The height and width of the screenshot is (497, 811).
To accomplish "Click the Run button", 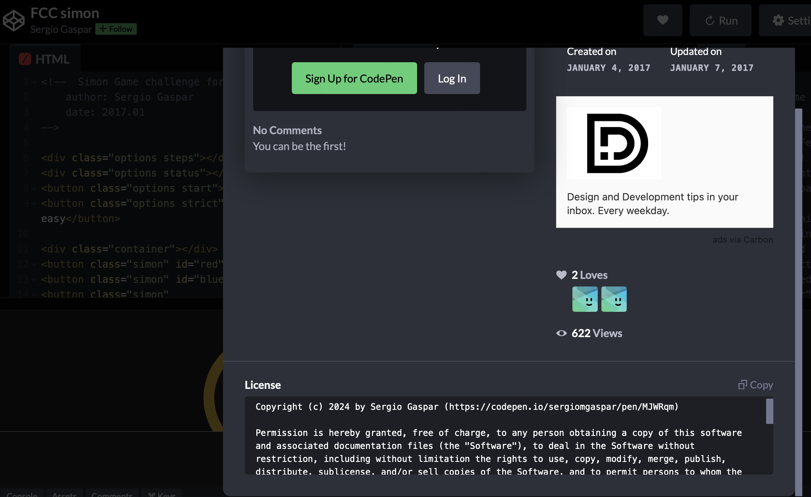I will pyautogui.click(x=720, y=21).
